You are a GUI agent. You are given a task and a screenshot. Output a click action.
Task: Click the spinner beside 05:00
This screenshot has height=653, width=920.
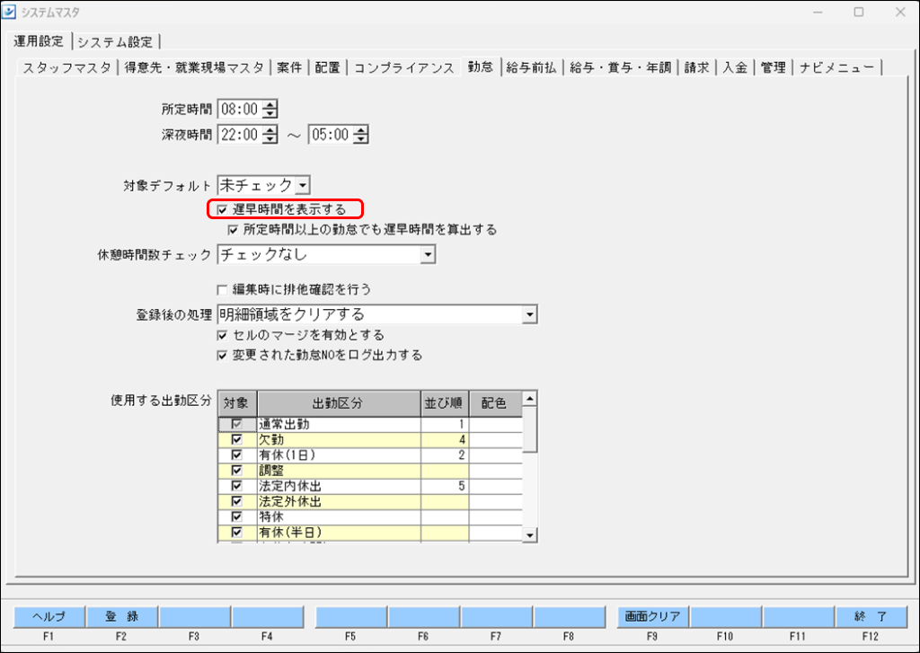point(361,135)
